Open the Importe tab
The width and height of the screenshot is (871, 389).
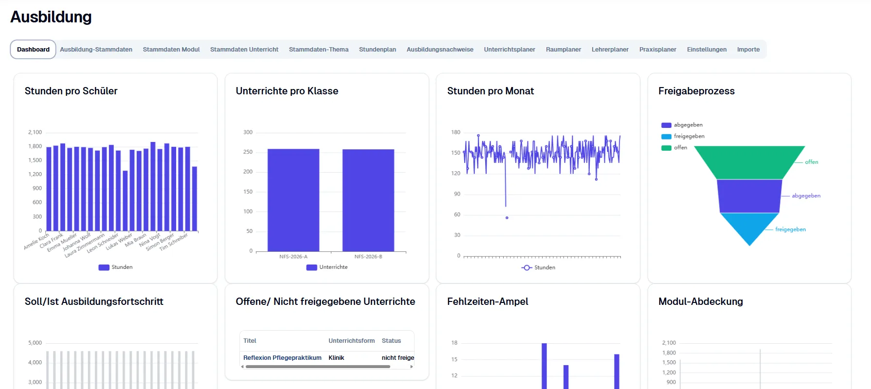(748, 50)
